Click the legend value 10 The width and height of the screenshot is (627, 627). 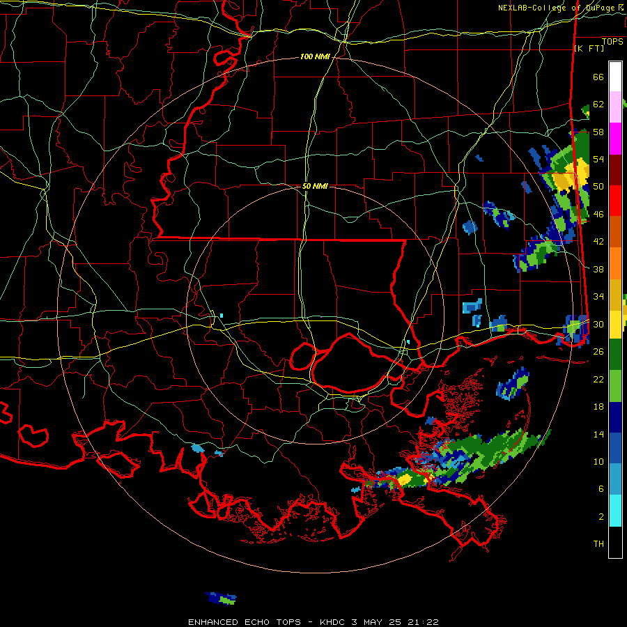pyautogui.click(x=598, y=461)
